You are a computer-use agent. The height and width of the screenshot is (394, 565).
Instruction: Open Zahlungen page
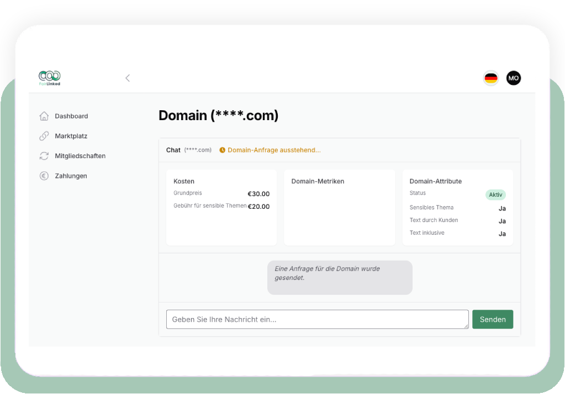(x=71, y=176)
